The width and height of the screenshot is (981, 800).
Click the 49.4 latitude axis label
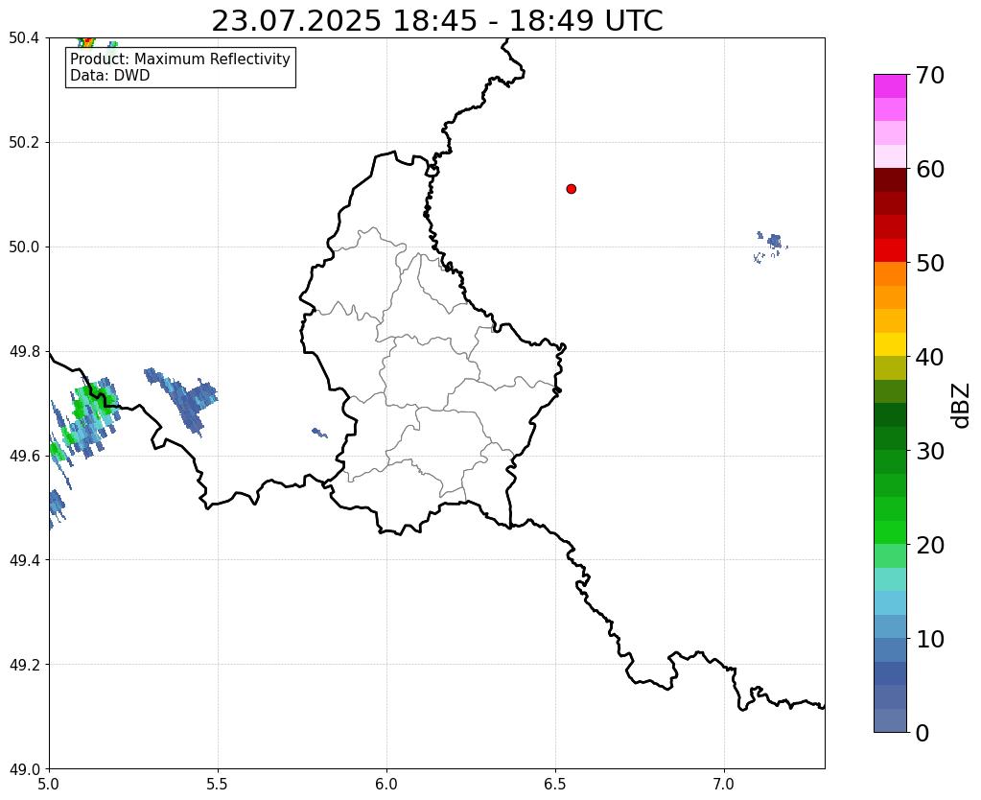pyautogui.click(x=24, y=560)
